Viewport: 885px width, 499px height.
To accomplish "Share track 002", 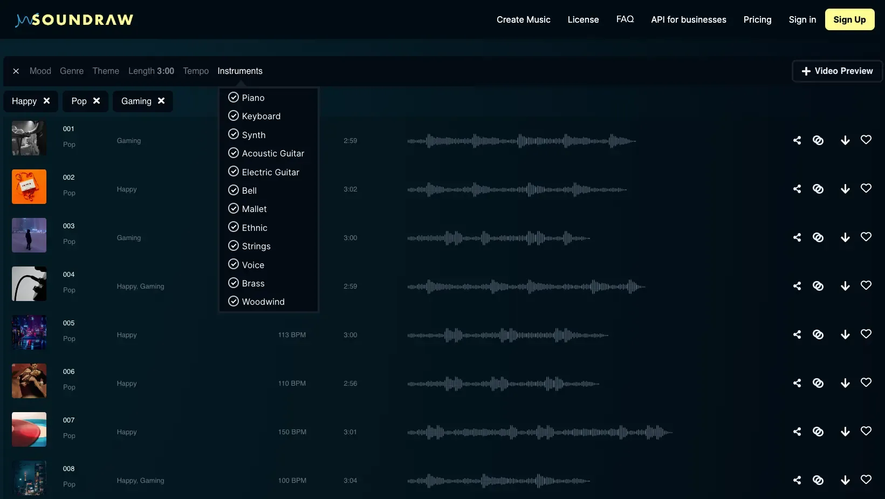I will (x=797, y=189).
